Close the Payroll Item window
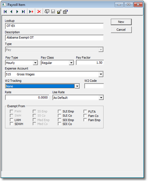Viewport: 148px width, 182px height. coord(138,5)
